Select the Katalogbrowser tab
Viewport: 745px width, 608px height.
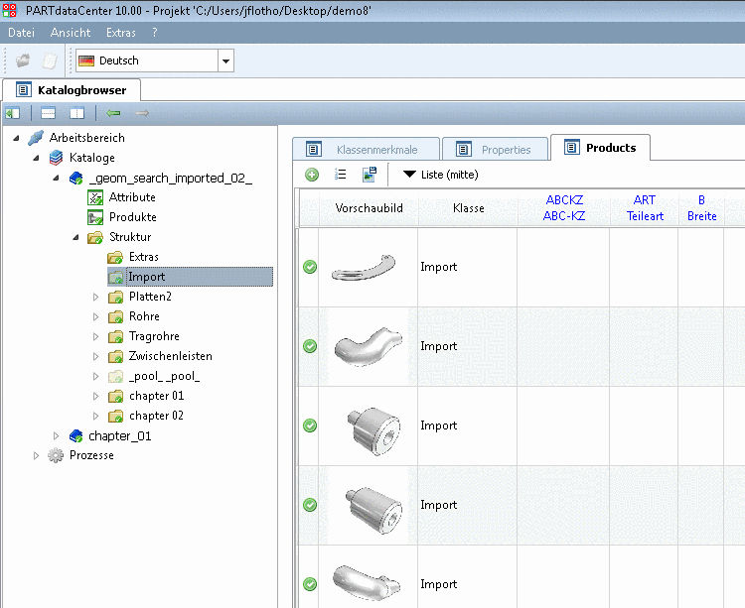[72, 90]
